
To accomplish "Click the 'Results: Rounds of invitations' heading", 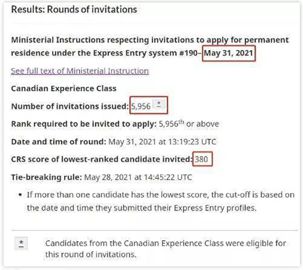I will [74, 10].
